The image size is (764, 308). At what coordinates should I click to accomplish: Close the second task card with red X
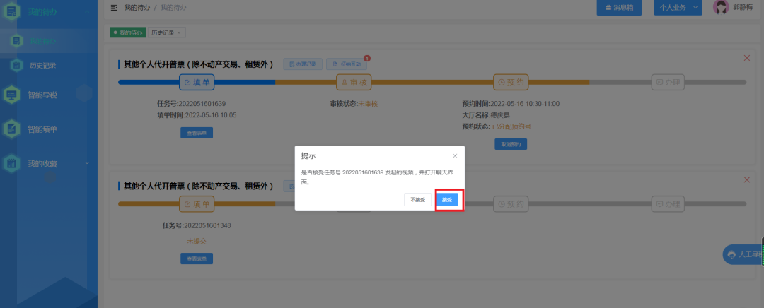pyautogui.click(x=746, y=180)
